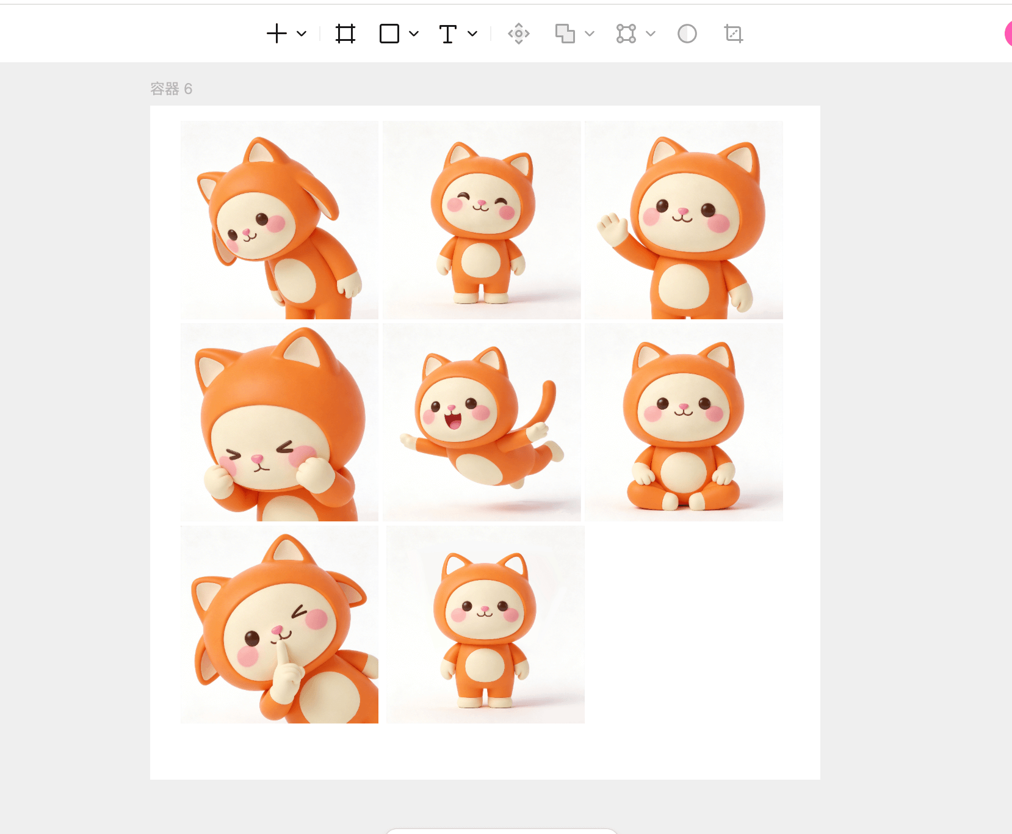
Task: Click the crop image icon
Action: pos(734,34)
